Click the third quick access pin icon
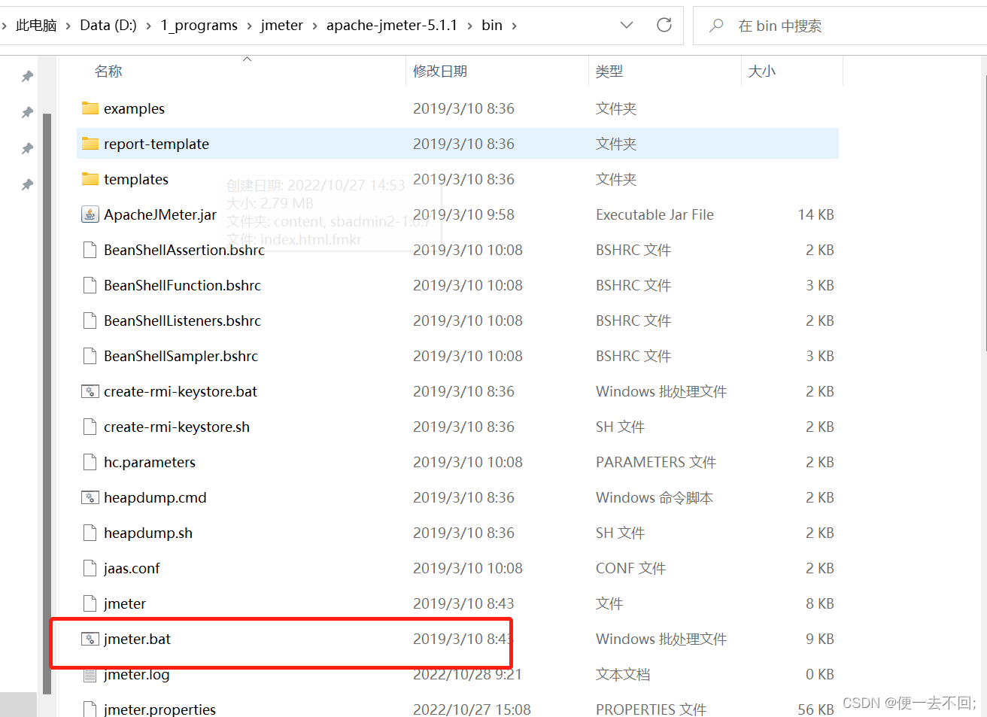The image size is (987, 717). click(27, 149)
